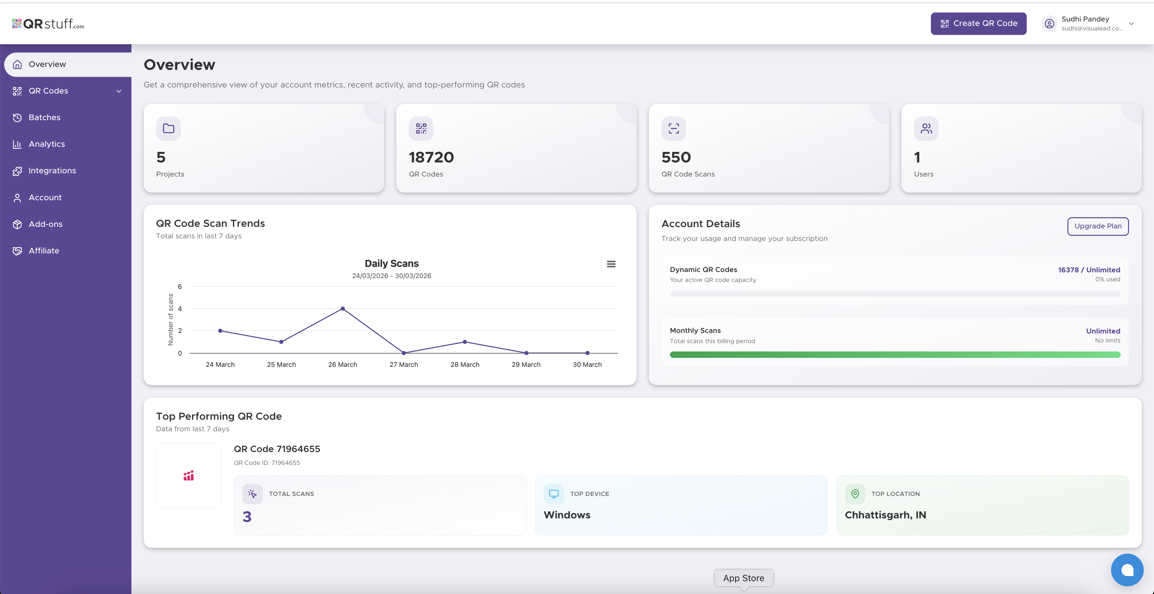Screen dimensions: 1154x594
Task: Click the user profile avatar icon
Action: (1049, 24)
